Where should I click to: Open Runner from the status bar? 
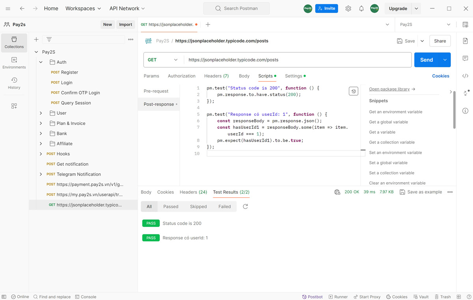338,297
